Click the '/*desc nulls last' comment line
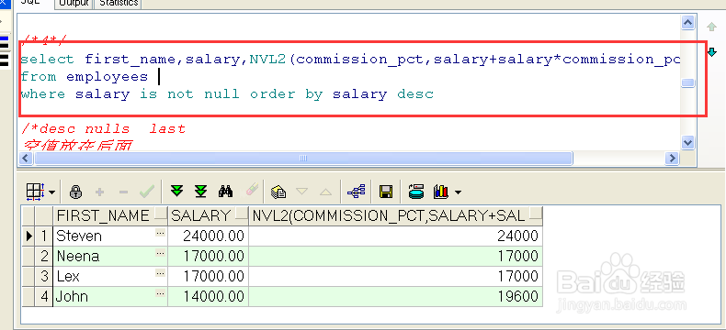The height and width of the screenshot is (330, 726). coord(104,128)
